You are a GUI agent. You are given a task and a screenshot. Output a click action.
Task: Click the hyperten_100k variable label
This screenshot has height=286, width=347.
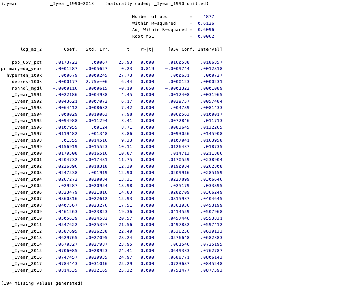[x=24, y=75]
